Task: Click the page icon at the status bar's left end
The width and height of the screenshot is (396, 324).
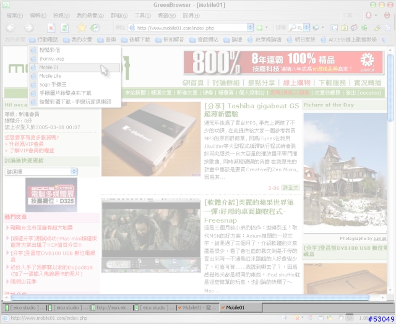Action: (x=6, y=318)
